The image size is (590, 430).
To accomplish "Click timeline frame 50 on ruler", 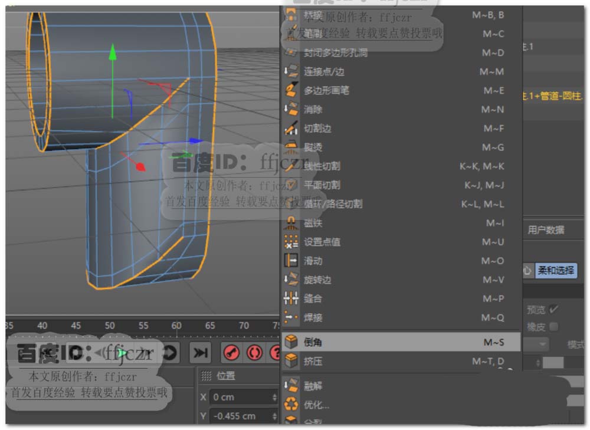I will pyautogui.click(x=110, y=326).
